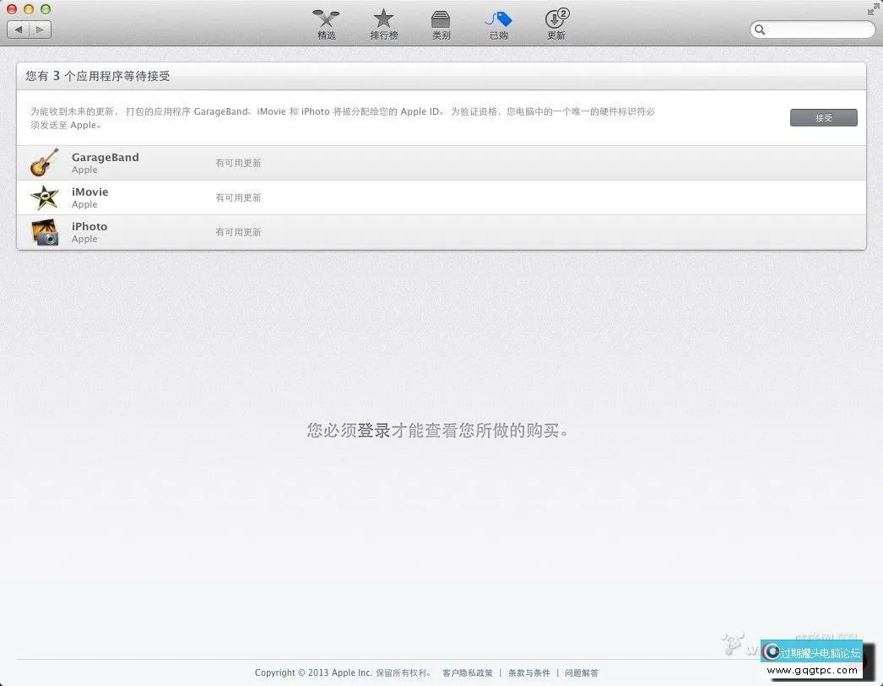Viewport: 883px width, 686px height.
Task: Select the iMovie app icon
Action: pos(44,197)
